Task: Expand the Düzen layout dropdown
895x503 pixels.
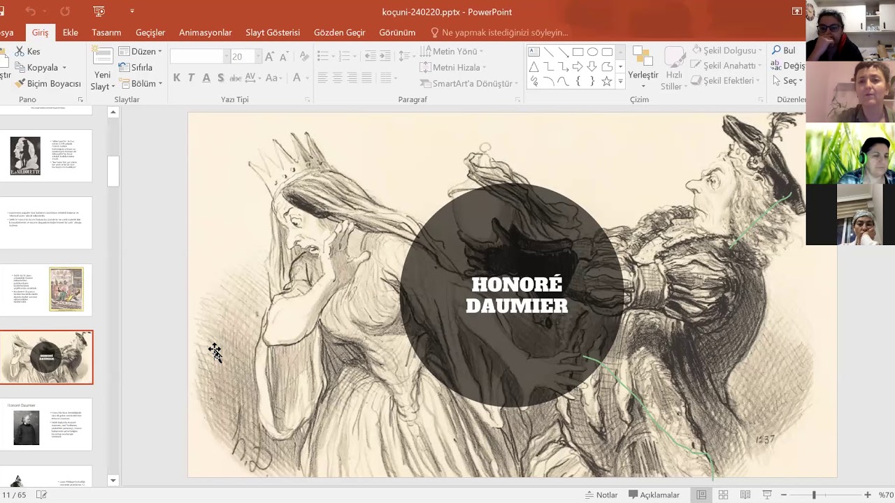Action: coord(141,52)
